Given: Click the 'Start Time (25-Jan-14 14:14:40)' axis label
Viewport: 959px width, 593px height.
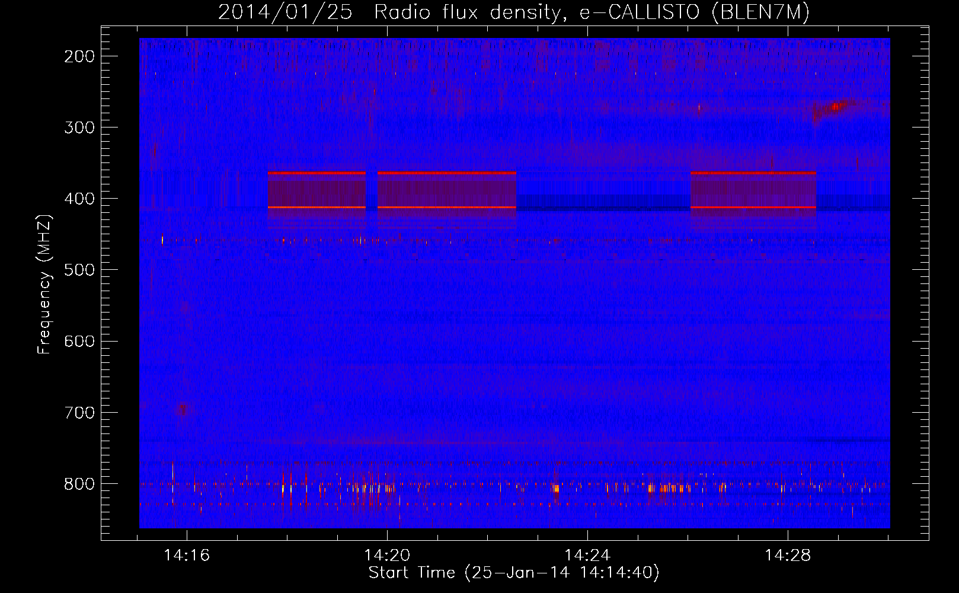Looking at the screenshot, I should (513, 573).
